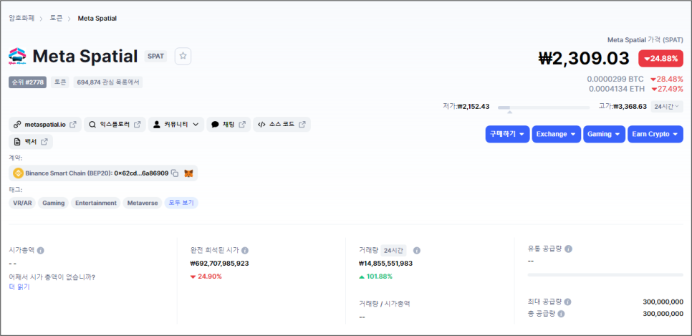Go to 토큰 breadcrumb
692x336 pixels.
click(56, 18)
